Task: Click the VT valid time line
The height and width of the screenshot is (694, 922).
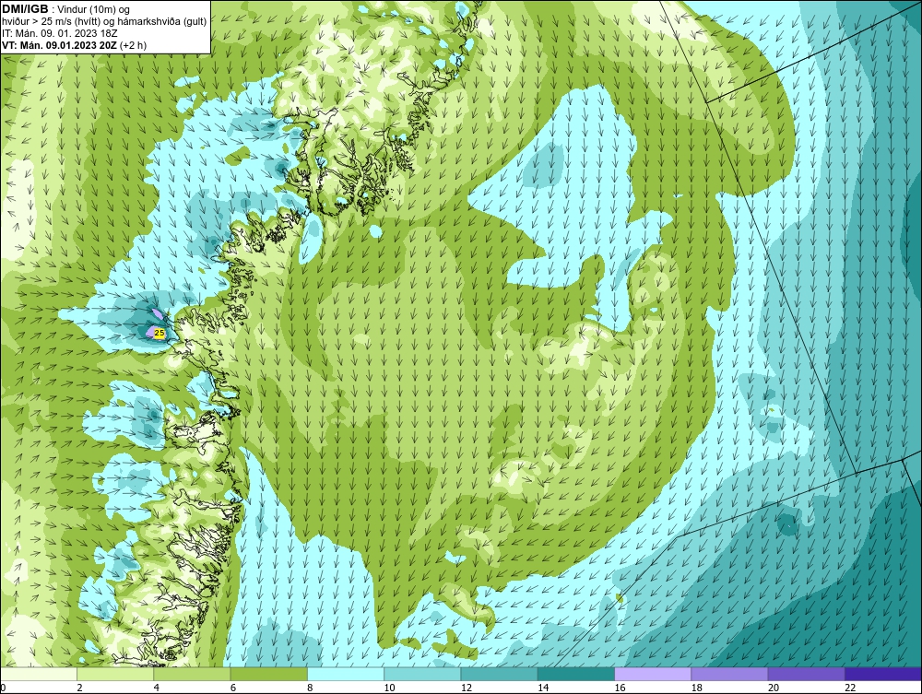Action: coord(74,45)
